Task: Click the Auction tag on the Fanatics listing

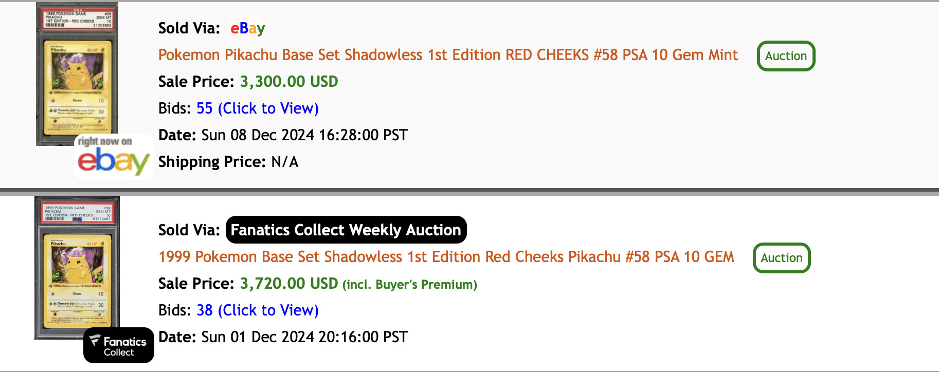Action: 781,258
